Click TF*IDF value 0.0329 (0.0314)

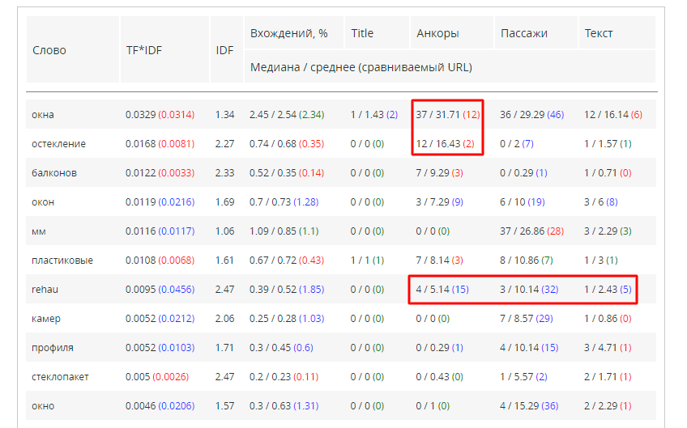click(160, 115)
